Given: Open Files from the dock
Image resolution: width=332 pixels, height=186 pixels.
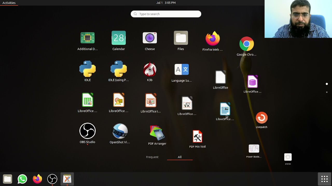Looking at the screenshot, I should coord(8,179).
